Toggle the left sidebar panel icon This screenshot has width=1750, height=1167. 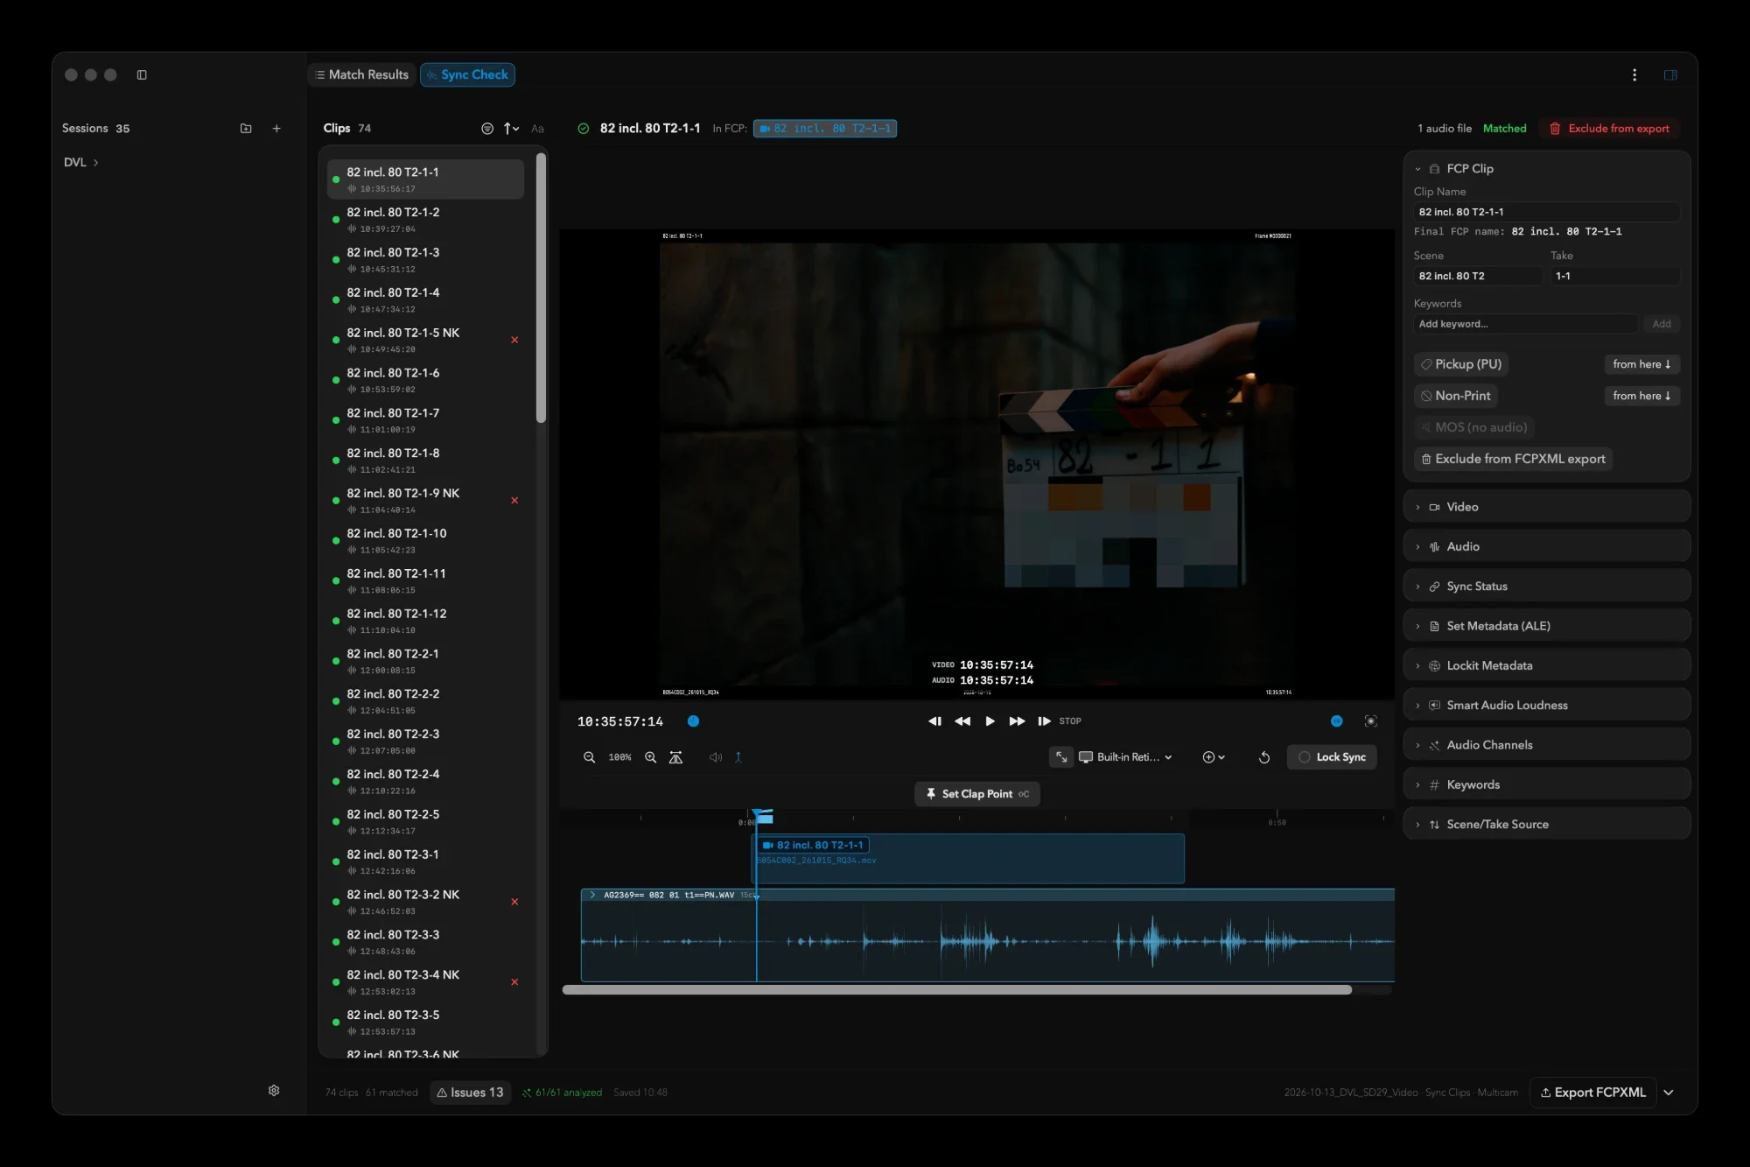click(x=142, y=75)
